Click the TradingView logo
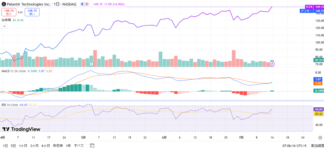 (21, 129)
